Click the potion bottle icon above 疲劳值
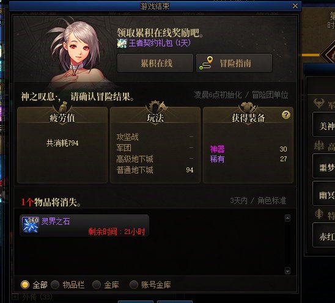 (62, 106)
